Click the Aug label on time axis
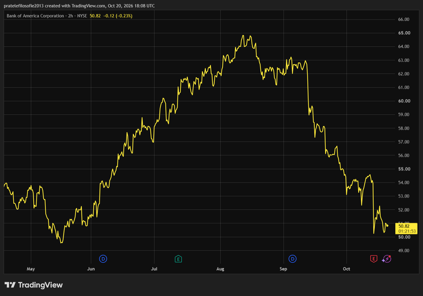423x296 pixels. pyautogui.click(x=220, y=269)
